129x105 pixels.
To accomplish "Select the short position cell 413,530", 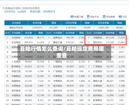I will (110, 37).
